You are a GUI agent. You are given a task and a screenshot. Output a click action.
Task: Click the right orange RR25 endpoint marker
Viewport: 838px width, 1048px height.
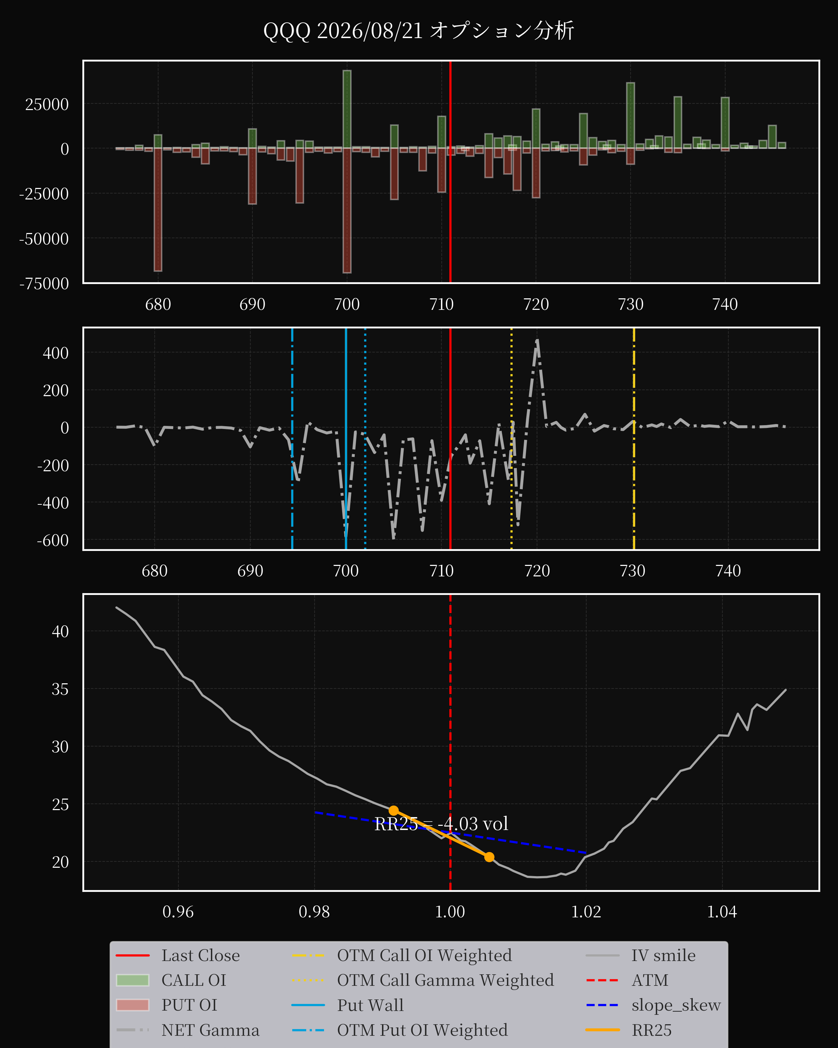[489, 857]
